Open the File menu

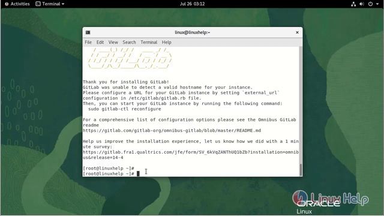pyautogui.click(x=88, y=43)
